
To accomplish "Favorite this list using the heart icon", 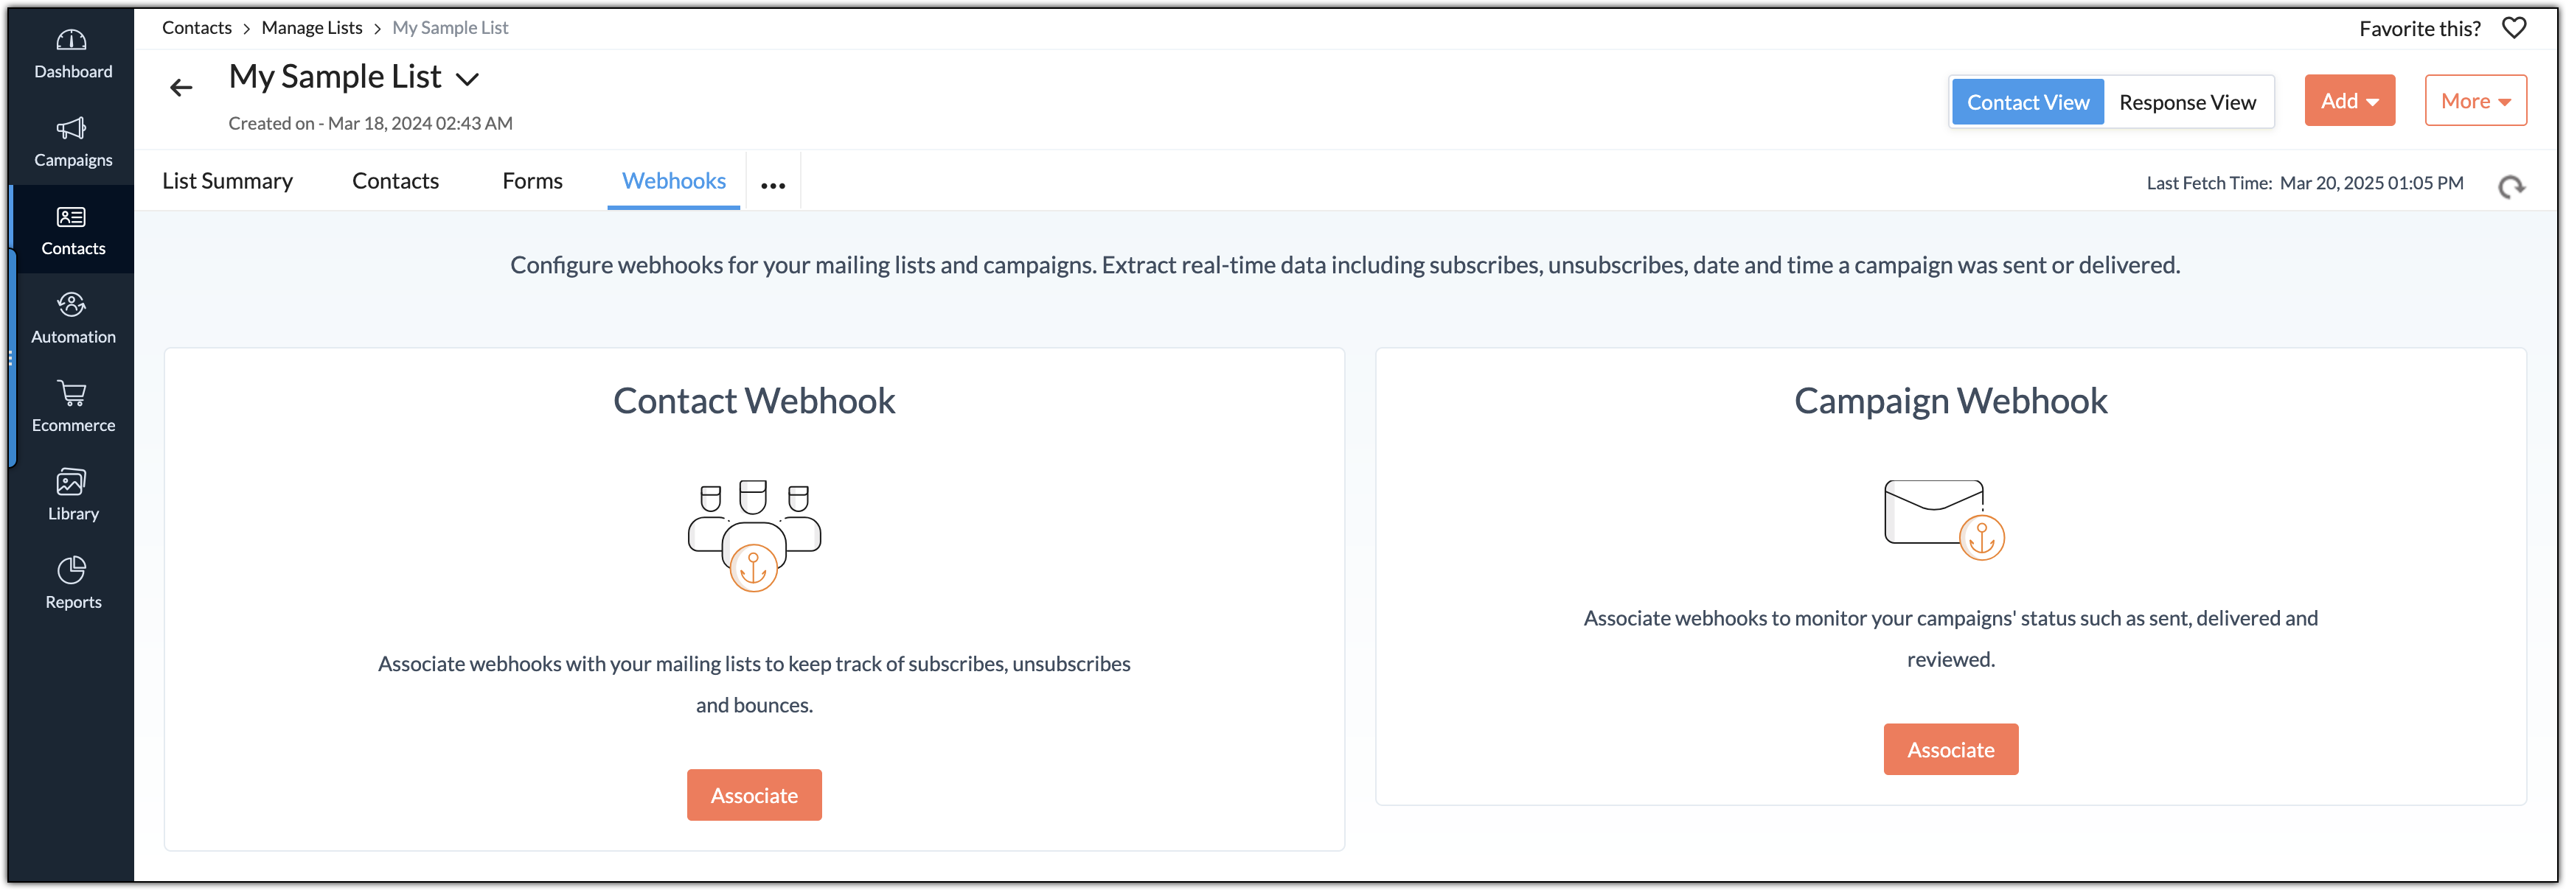I will click(x=2514, y=28).
